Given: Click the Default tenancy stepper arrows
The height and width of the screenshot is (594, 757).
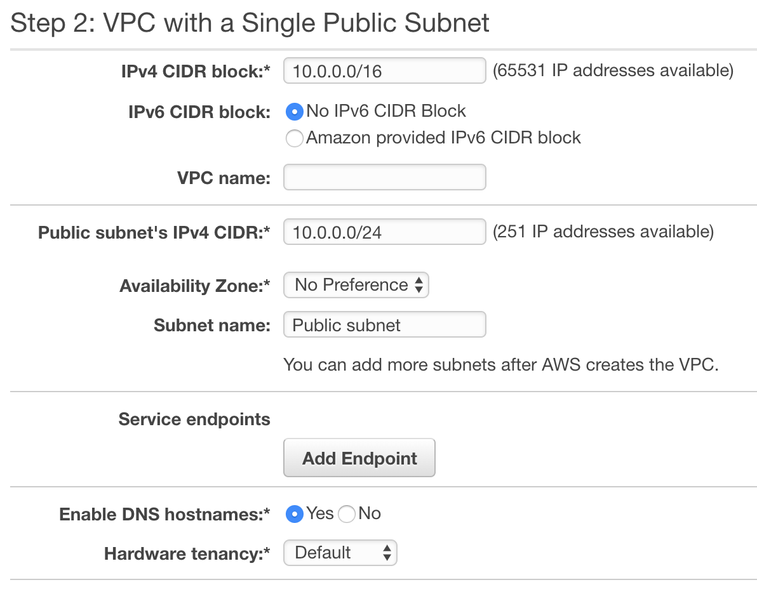Looking at the screenshot, I should 387,553.
